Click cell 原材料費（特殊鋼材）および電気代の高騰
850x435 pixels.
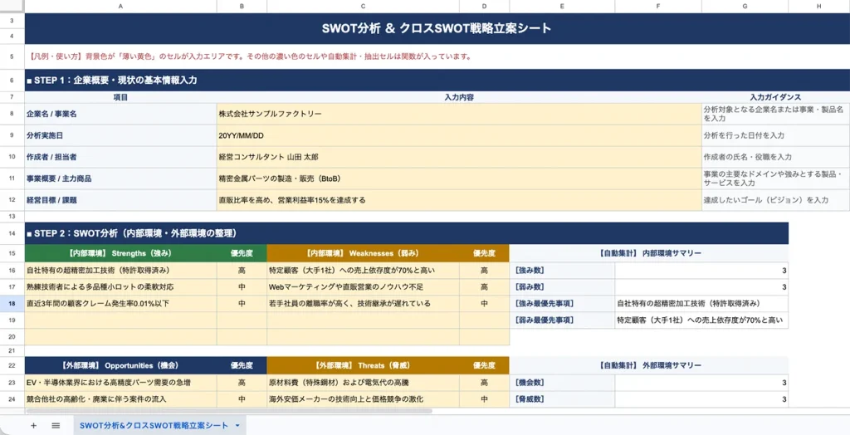tap(364, 383)
